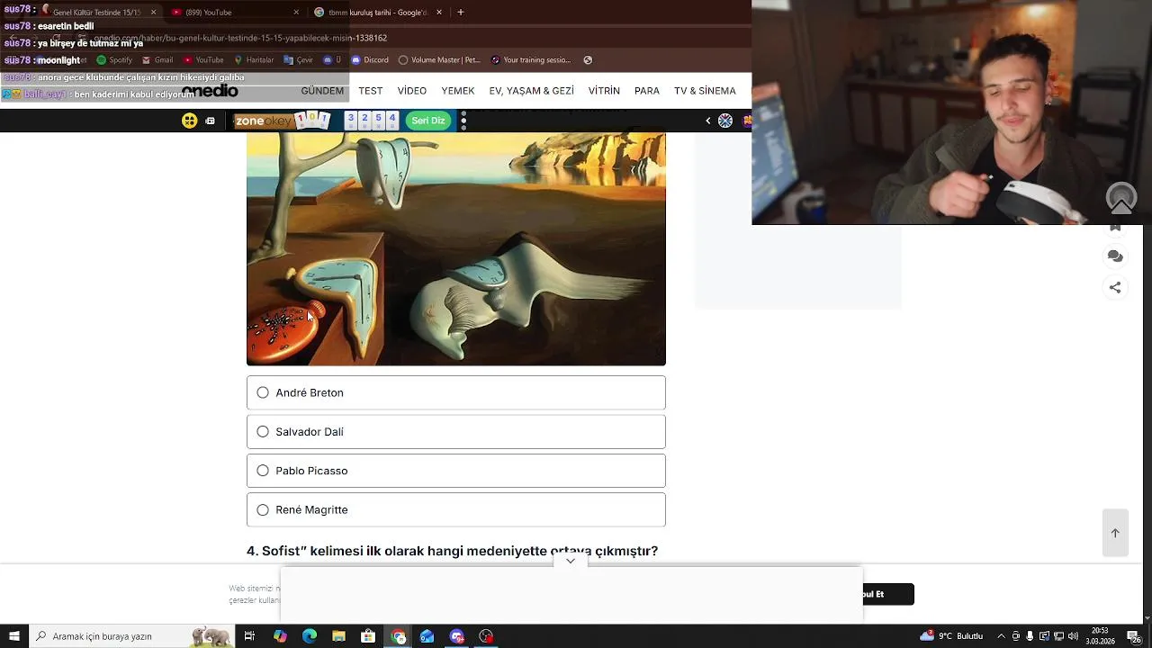
Task: Click the scroll-to-top arrow button
Action: (1115, 533)
